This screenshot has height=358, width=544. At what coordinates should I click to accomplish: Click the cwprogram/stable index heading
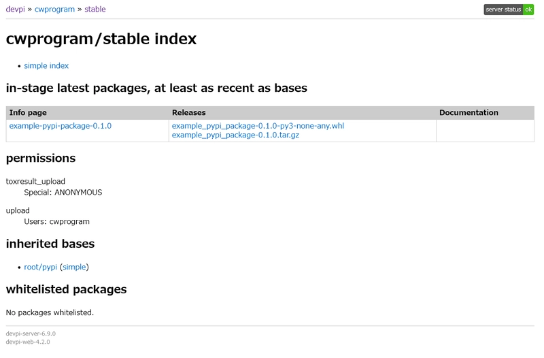[101, 39]
